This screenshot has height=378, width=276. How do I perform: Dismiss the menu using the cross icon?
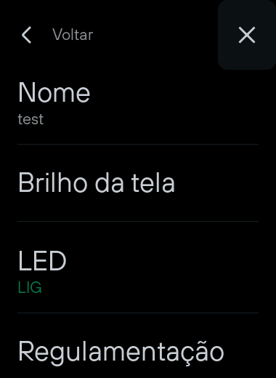247,35
